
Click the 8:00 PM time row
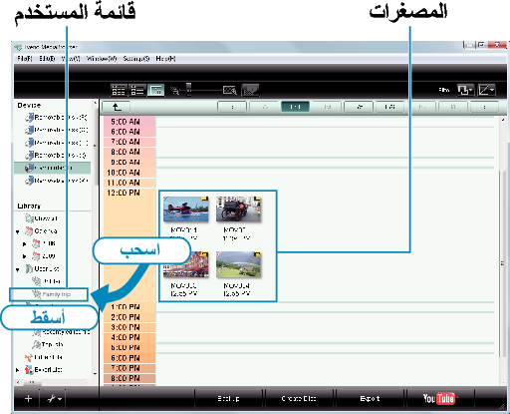point(129,378)
